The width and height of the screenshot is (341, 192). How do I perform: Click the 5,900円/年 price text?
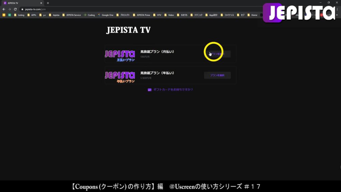[146, 78]
